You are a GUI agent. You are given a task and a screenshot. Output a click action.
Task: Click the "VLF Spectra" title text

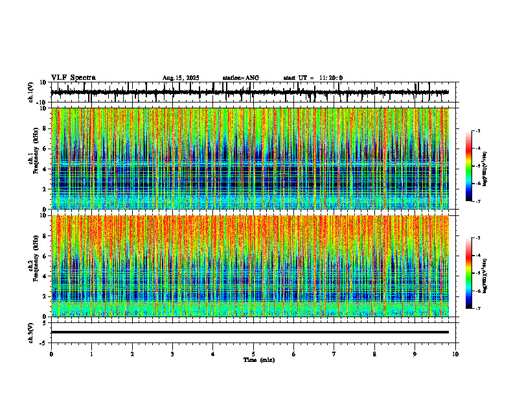tap(73, 78)
